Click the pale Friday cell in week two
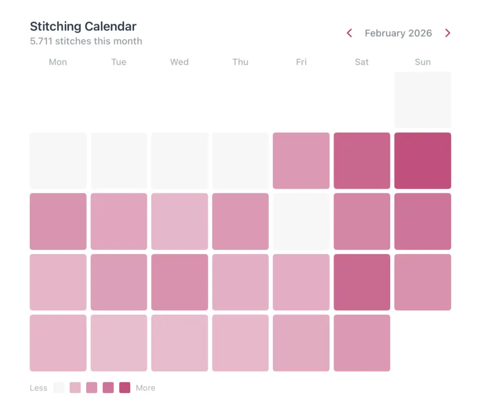Viewport: 490px width, 416px height. point(301,221)
